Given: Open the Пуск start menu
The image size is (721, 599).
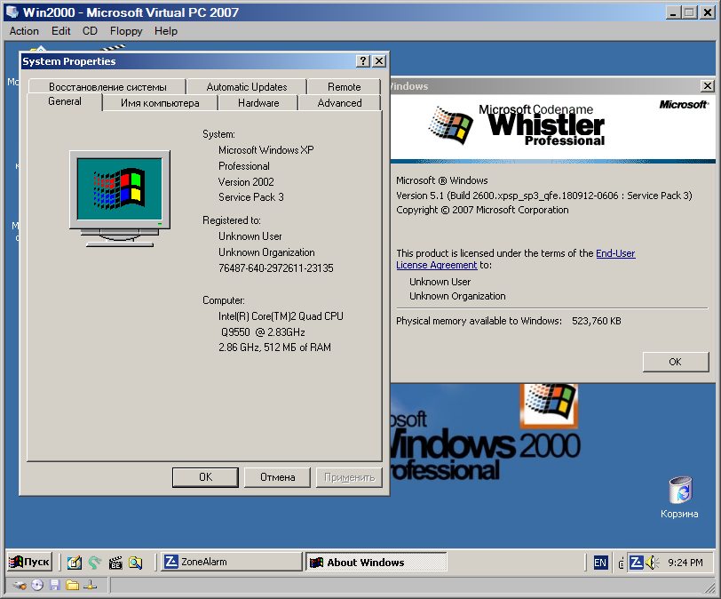Looking at the screenshot, I should click(29, 562).
